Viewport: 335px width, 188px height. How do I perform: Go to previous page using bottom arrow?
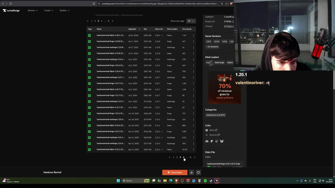[x=170, y=157]
